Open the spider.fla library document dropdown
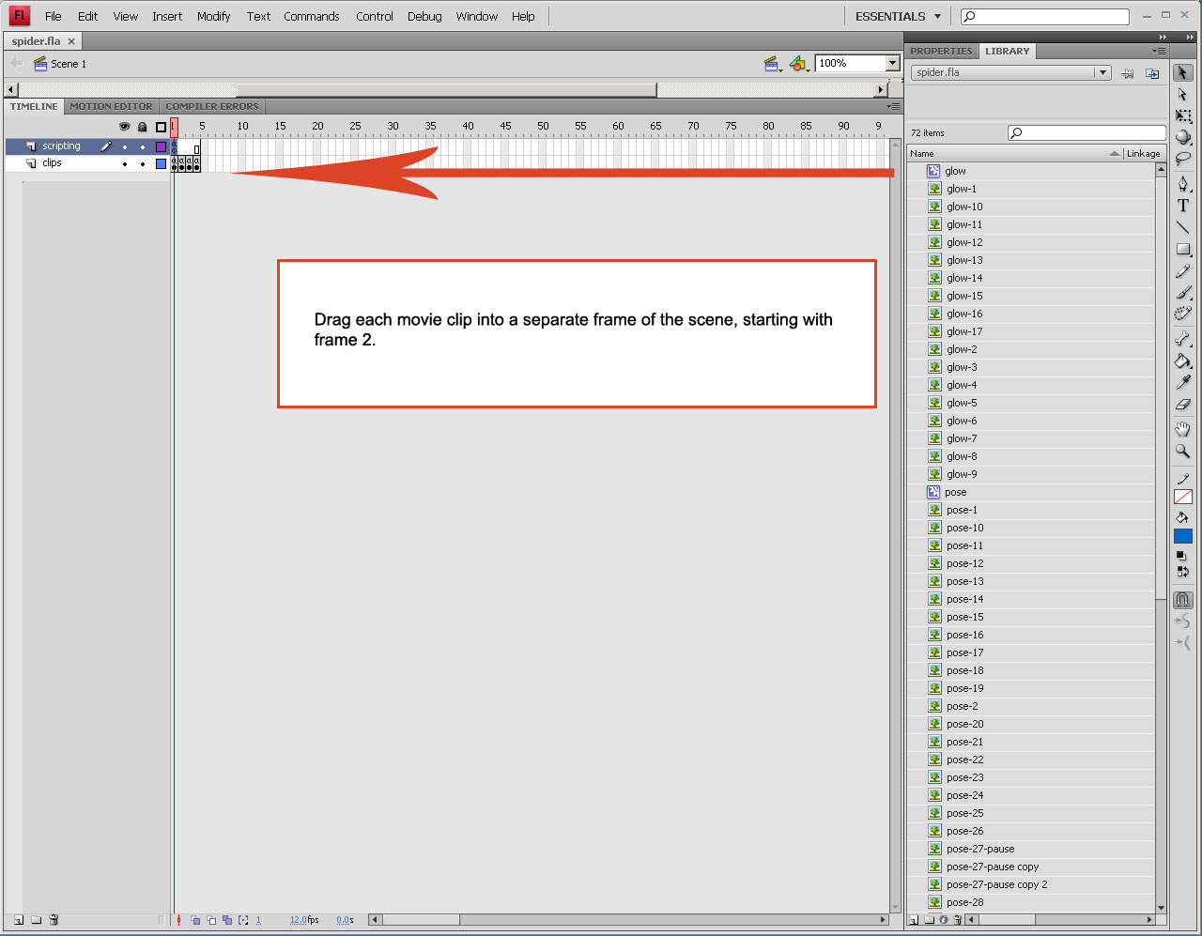This screenshot has width=1202, height=936. pyautogui.click(x=1103, y=72)
